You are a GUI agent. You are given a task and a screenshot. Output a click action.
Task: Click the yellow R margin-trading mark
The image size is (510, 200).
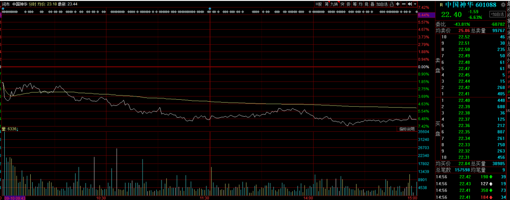441,5
